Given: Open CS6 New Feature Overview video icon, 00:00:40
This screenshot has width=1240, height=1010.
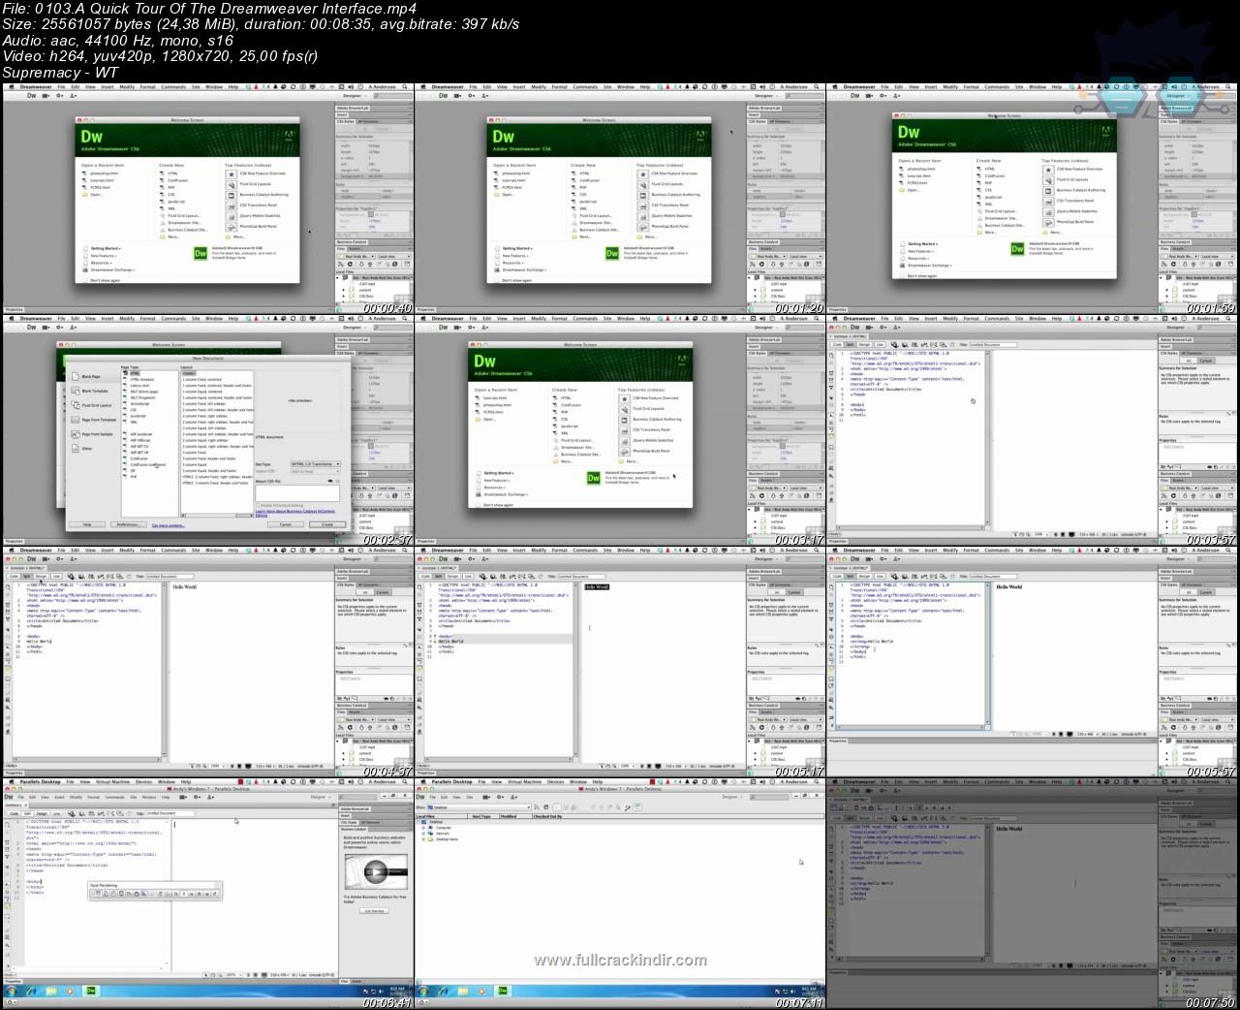Looking at the screenshot, I should click(231, 174).
